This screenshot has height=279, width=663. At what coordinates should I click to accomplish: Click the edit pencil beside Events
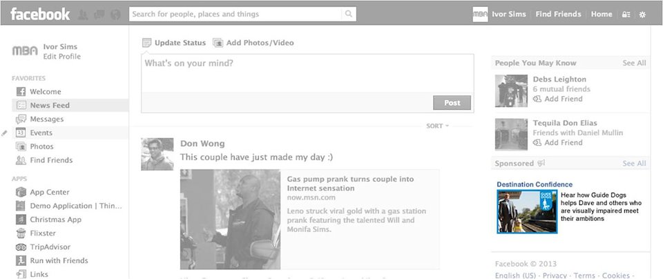(5, 133)
